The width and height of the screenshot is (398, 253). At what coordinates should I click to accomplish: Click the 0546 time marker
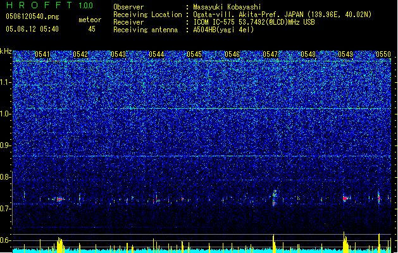[232, 54]
